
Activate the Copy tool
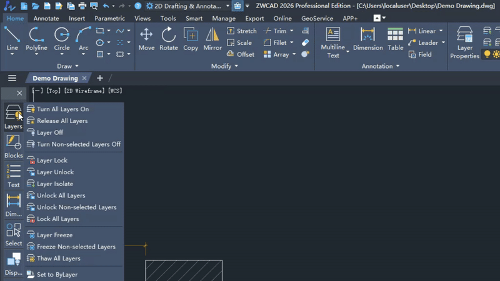coord(191,39)
